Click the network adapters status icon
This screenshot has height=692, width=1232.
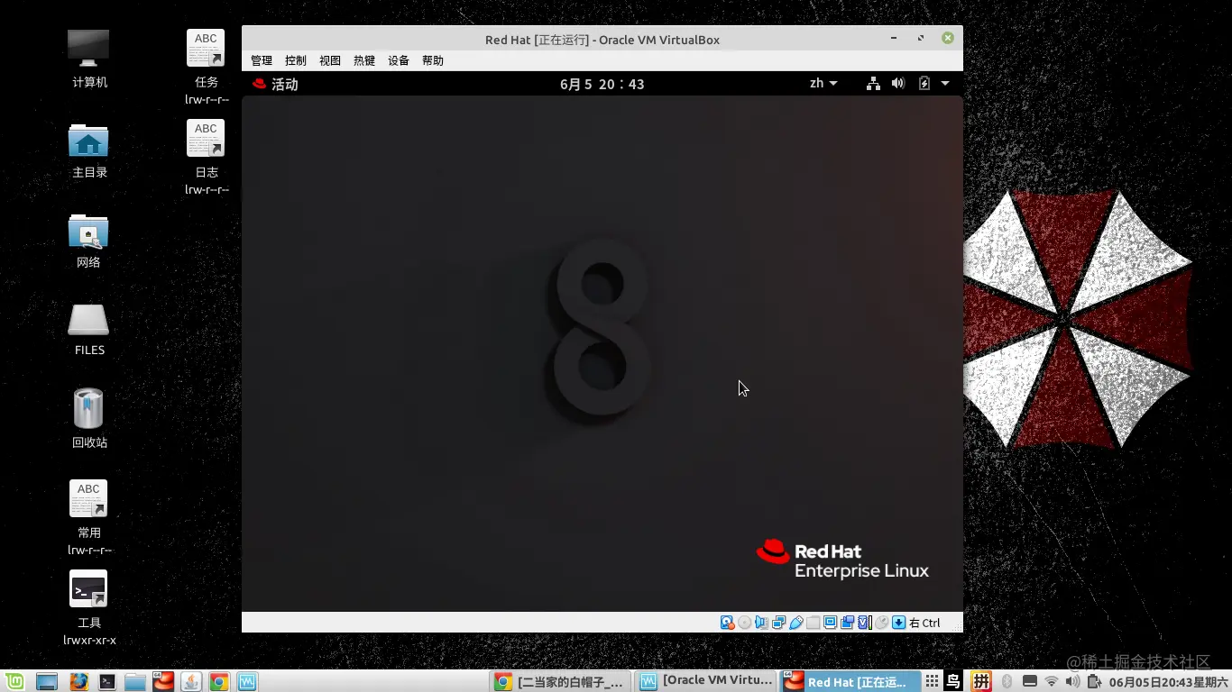click(778, 623)
